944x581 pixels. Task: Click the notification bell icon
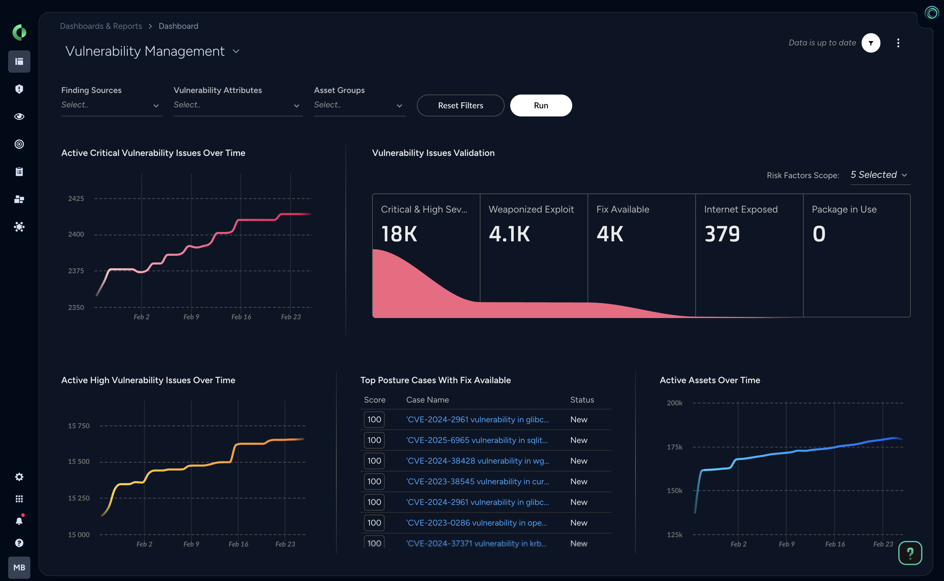click(19, 521)
